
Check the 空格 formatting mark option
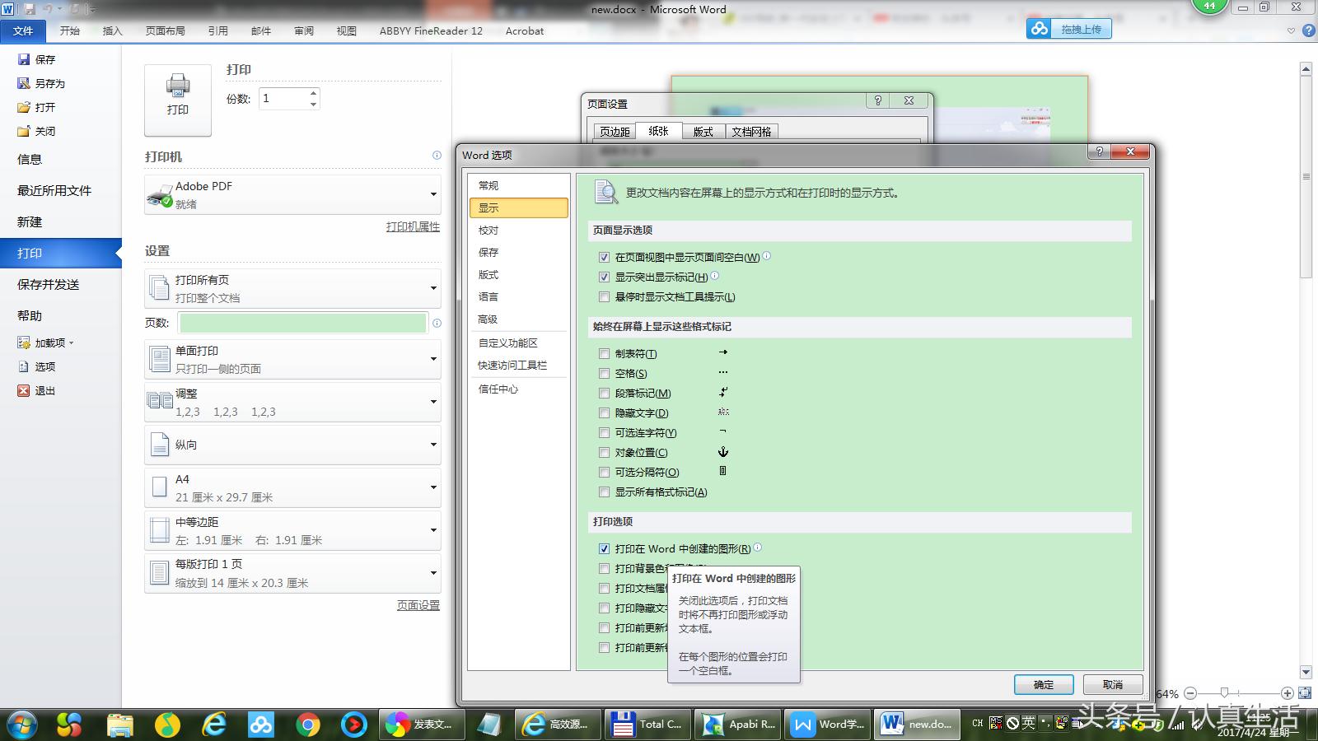click(605, 373)
